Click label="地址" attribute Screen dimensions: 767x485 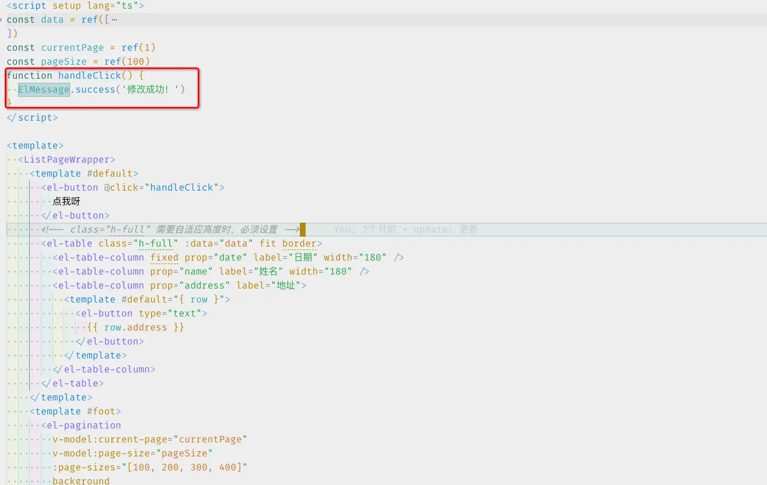[268, 286]
